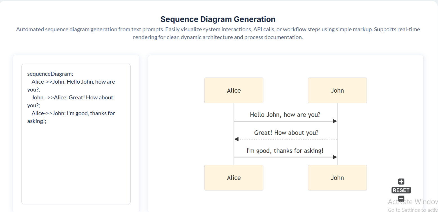Click the plus zoom-in icon

click(x=401, y=182)
